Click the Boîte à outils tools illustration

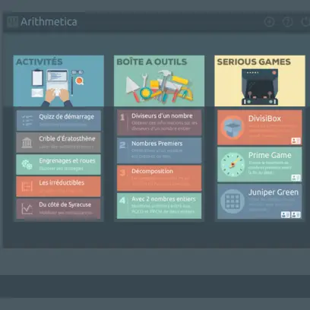point(160,87)
